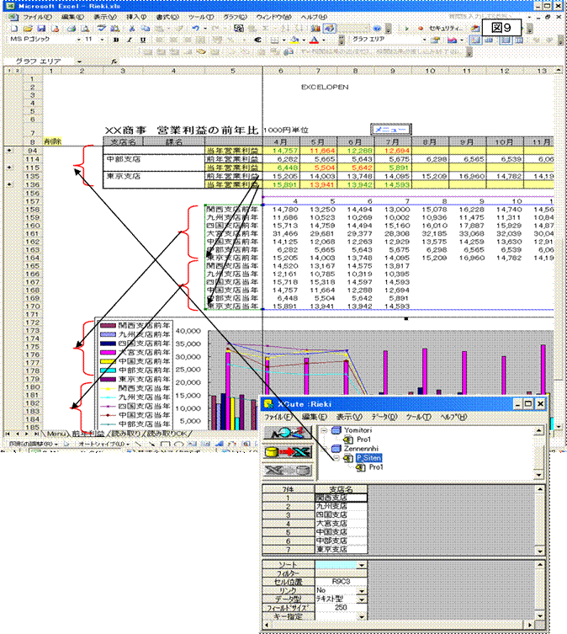Screen dimensions: 567x634
Task: Open the chart objects グラフ エリア dropdown
Action: point(424,40)
